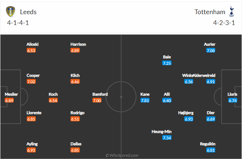Open the Leeds team name link
242x159 pixels.
[28, 12]
